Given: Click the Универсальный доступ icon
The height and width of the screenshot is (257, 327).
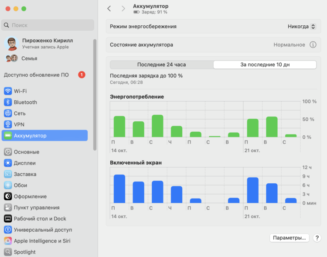Looking at the screenshot, I should [8, 230].
